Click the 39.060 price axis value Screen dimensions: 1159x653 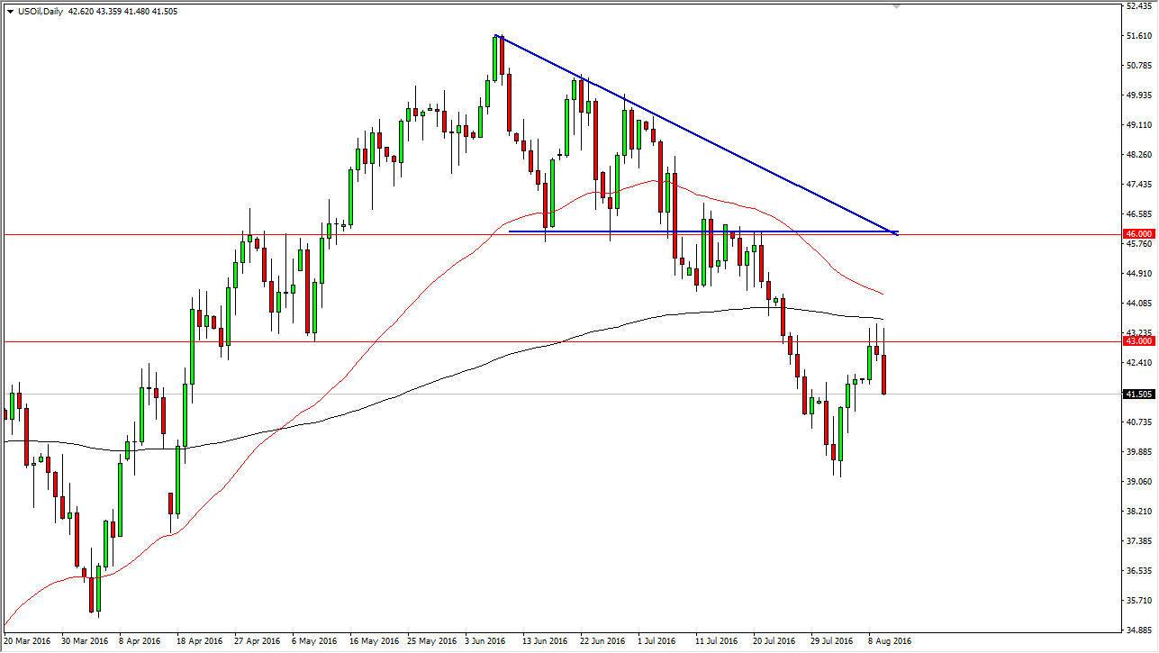[x=1139, y=481]
